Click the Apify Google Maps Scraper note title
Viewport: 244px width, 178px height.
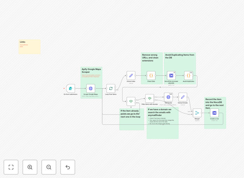pos(91,71)
